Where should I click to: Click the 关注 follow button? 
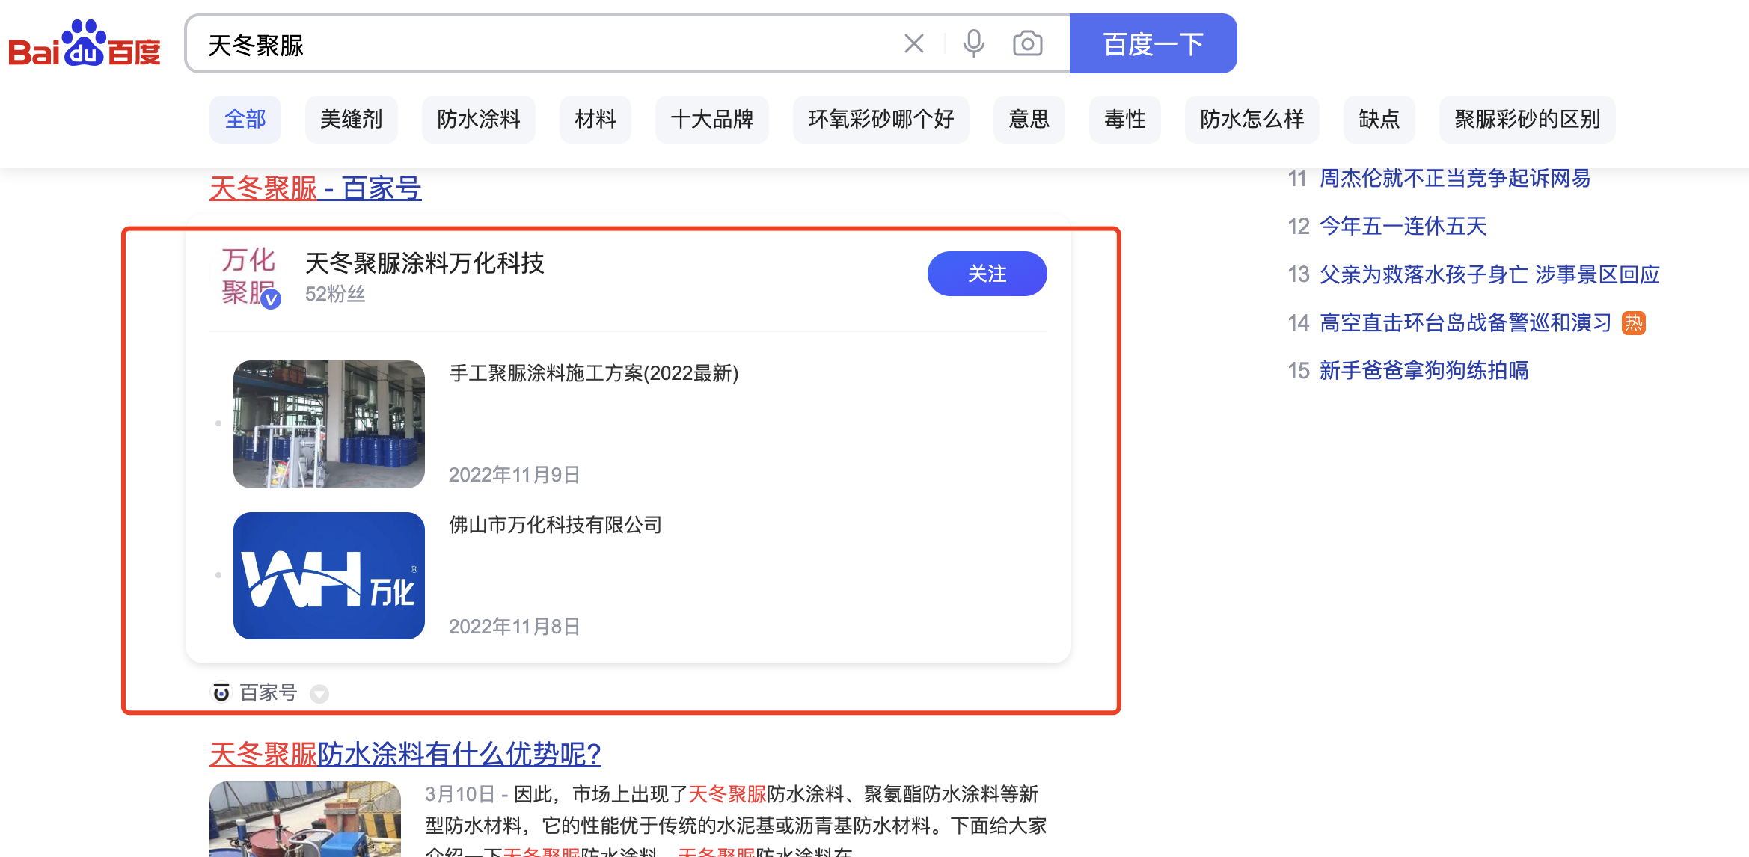pos(987,274)
